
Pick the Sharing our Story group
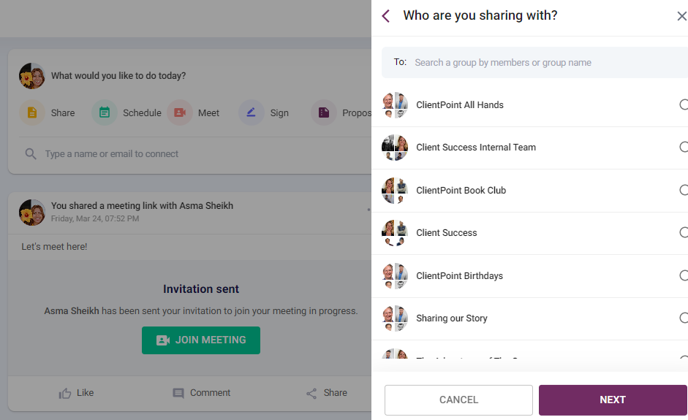(529, 318)
